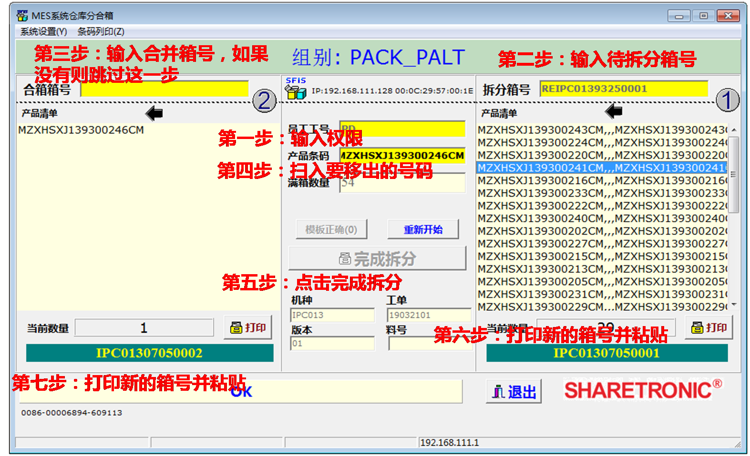Click the circled number 2 badge
This screenshot has width=750, height=456.
(264, 101)
